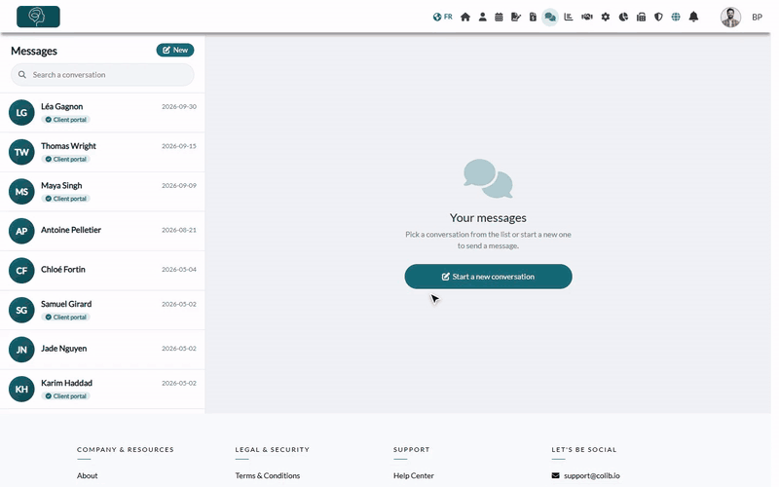The width and height of the screenshot is (779, 487).
Task: Click the MS avatar circle
Action: pyautogui.click(x=21, y=191)
